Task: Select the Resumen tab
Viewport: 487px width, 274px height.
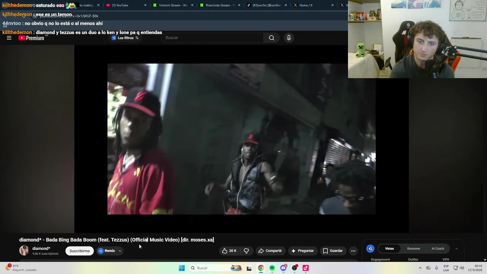Action: pos(414,249)
